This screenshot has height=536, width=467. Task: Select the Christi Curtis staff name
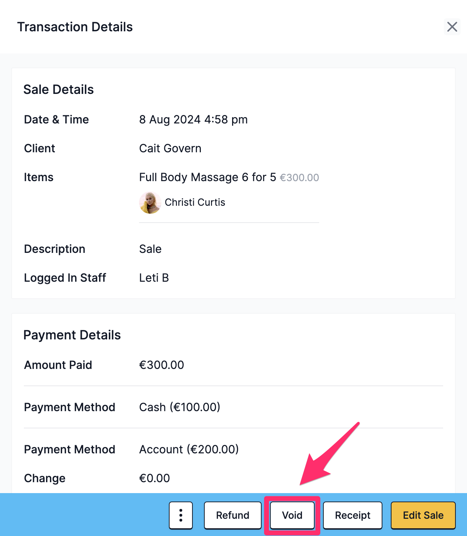coord(195,202)
